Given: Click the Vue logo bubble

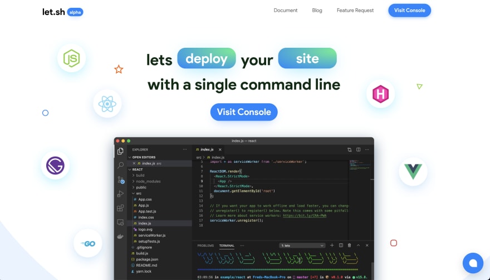Looking at the screenshot, I should point(413,172).
